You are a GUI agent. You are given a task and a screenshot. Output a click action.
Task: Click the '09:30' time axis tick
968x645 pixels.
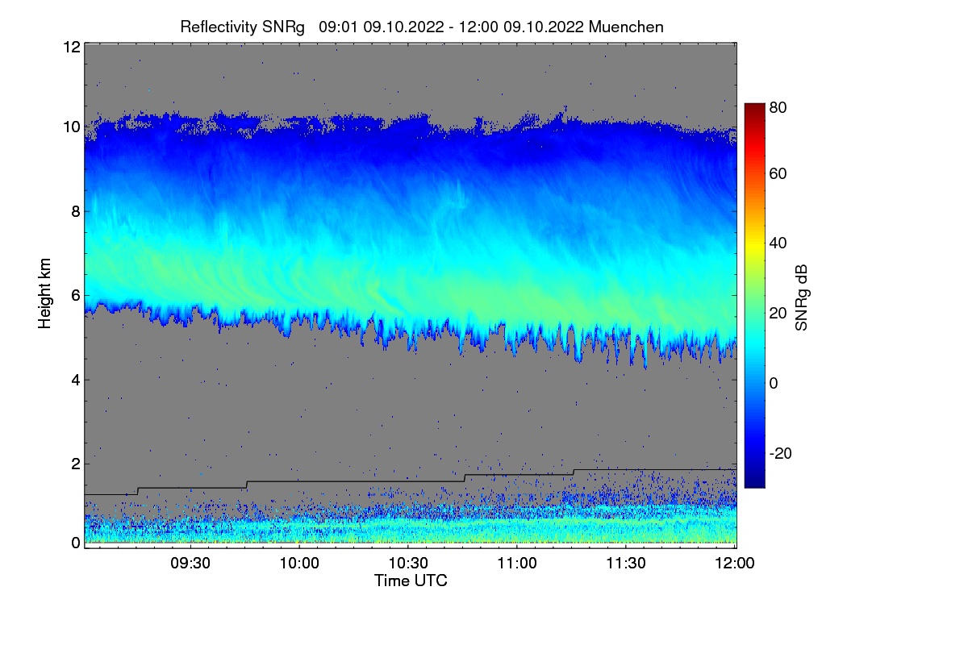[191, 564]
